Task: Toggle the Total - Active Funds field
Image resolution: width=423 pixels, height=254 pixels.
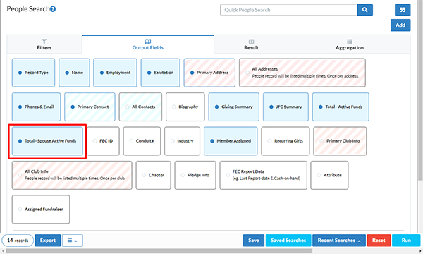Action: pos(341,107)
